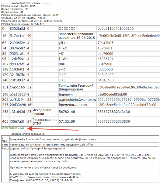
Task: Select hex value '38efcd00'
Action: (105, 64)
